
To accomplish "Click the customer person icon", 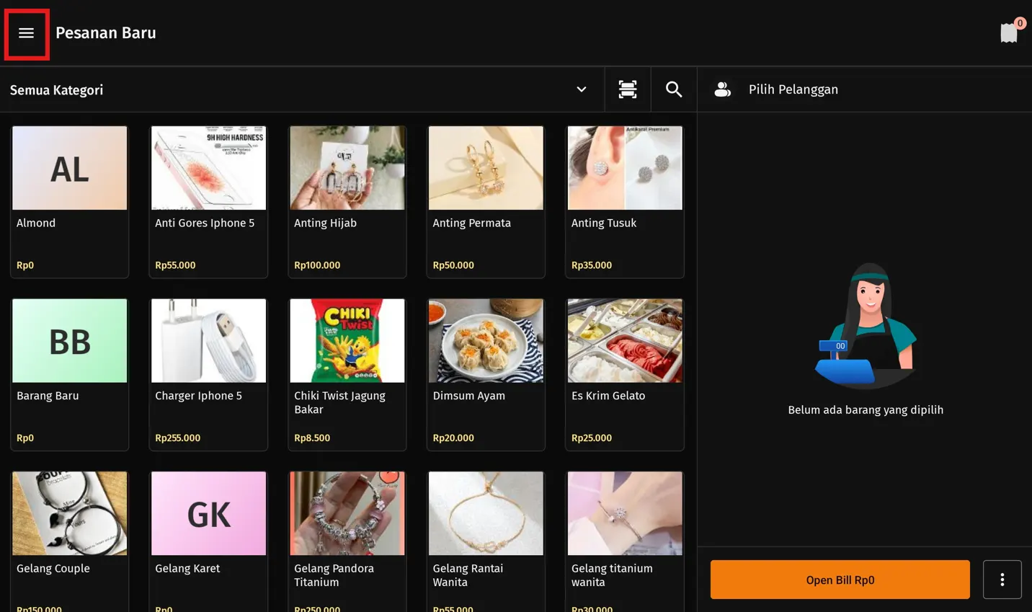I will 722,89.
